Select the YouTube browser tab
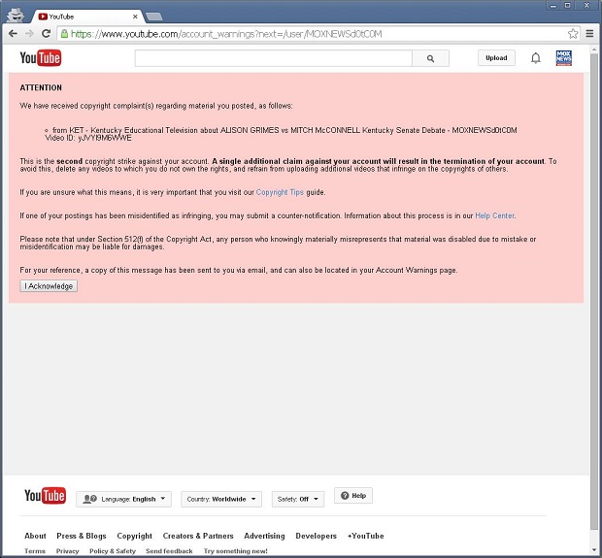This screenshot has height=558, width=602. click(x=85, y=16)
